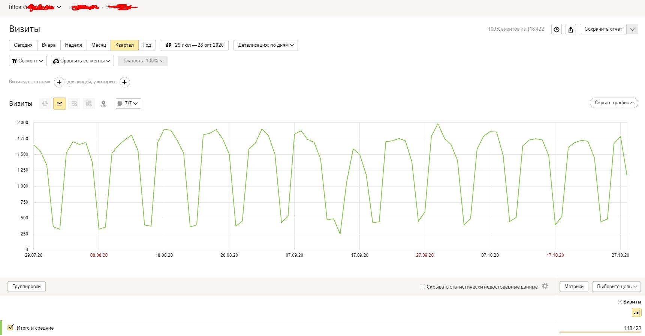Switch to the Неделя period
The height and width of the screenshot is (336, 645).
point(73,45)
